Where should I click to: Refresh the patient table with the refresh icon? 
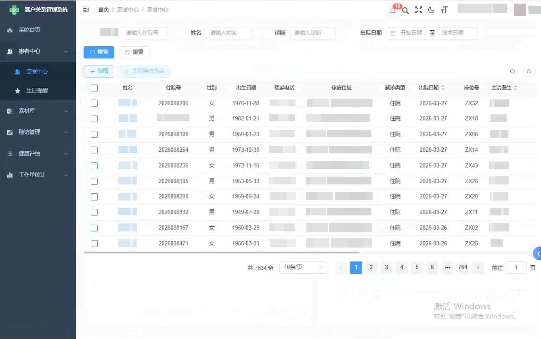(x=528, y=71)
